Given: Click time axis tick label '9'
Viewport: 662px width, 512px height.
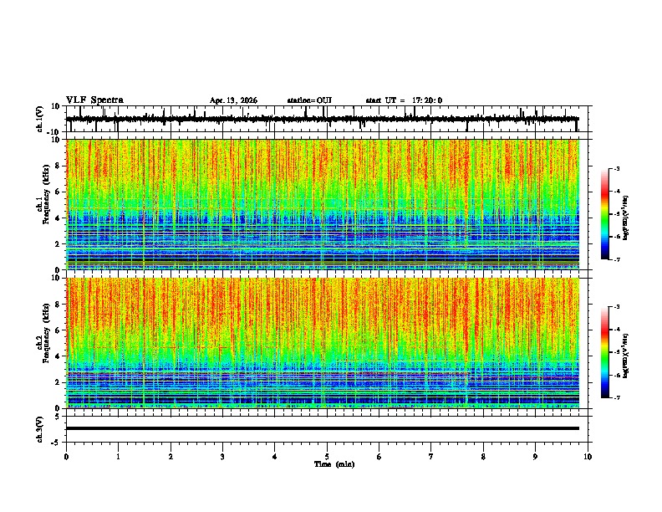Looking at the screenshot, I should click(535, 457).
